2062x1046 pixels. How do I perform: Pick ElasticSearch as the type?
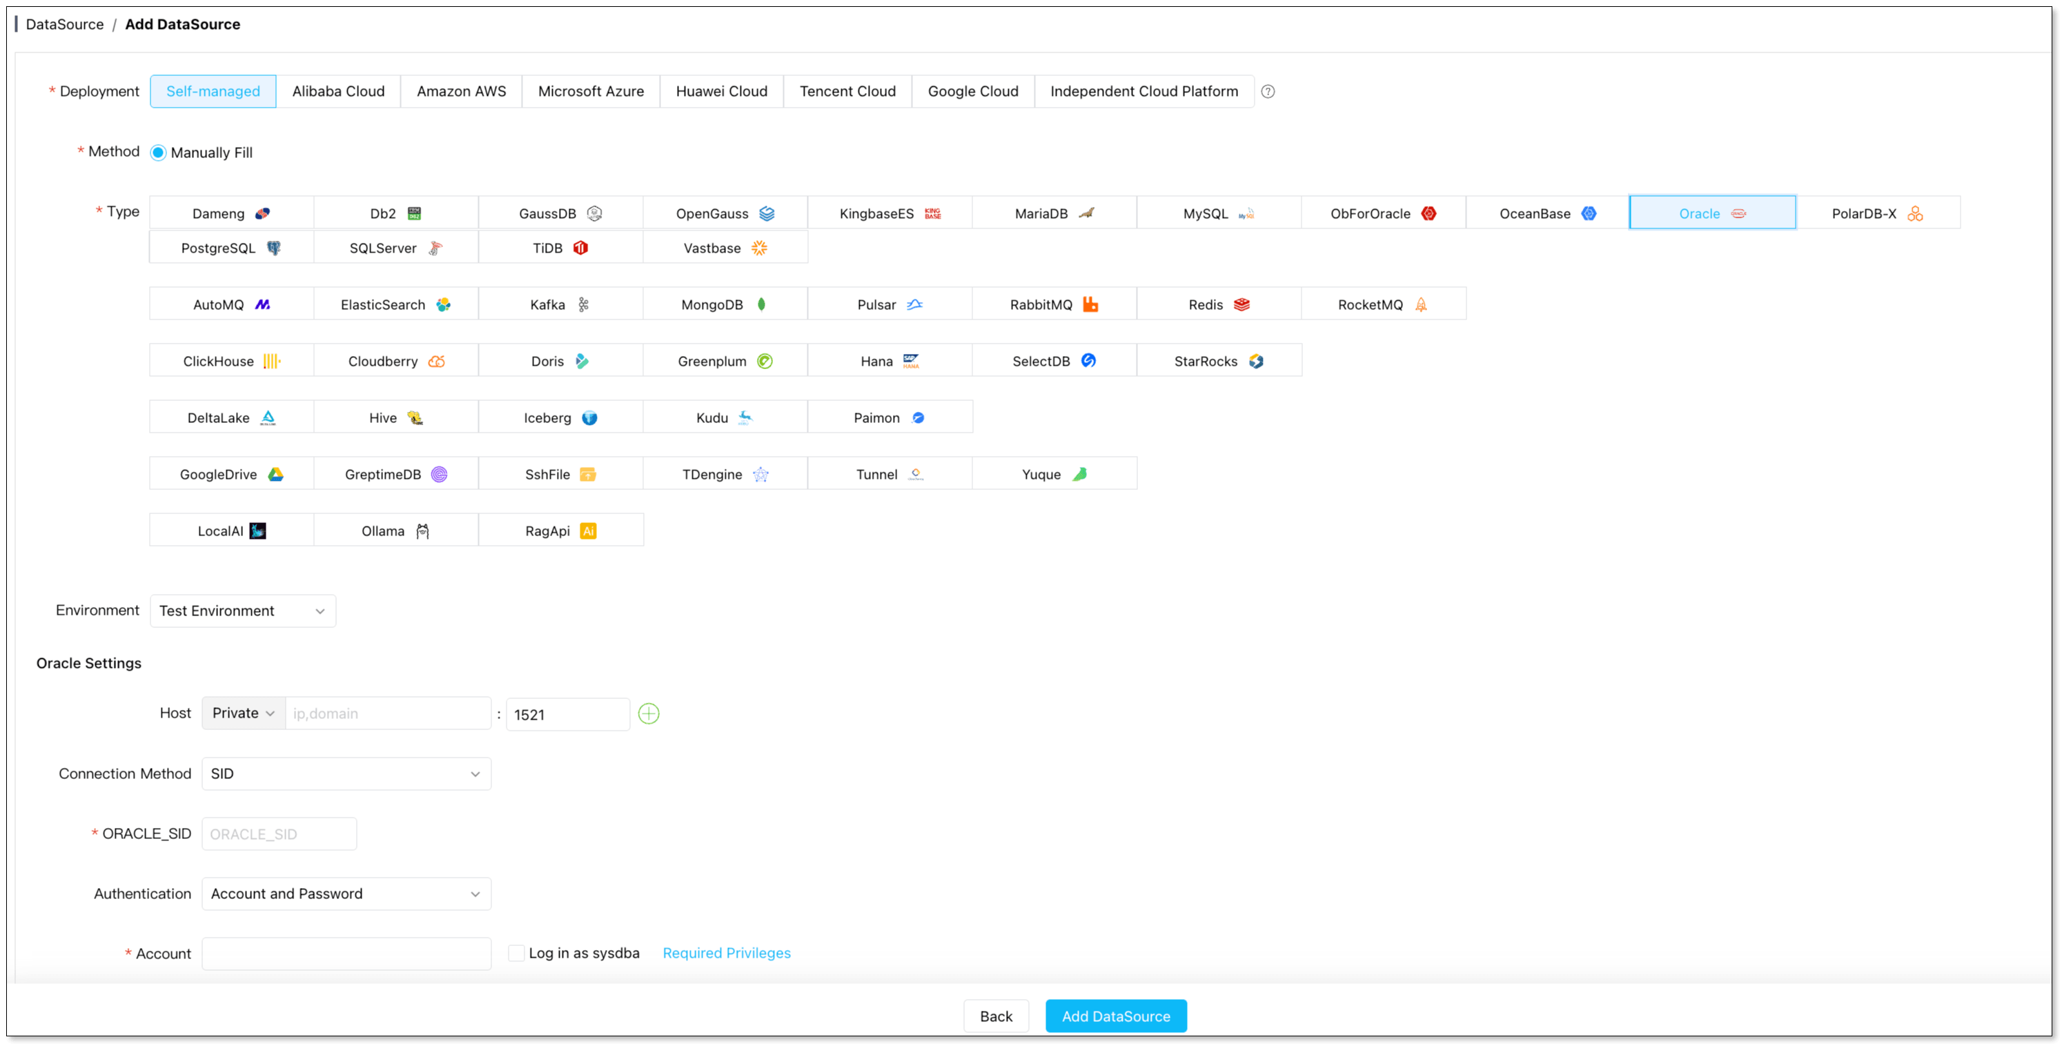click(396, 304)
